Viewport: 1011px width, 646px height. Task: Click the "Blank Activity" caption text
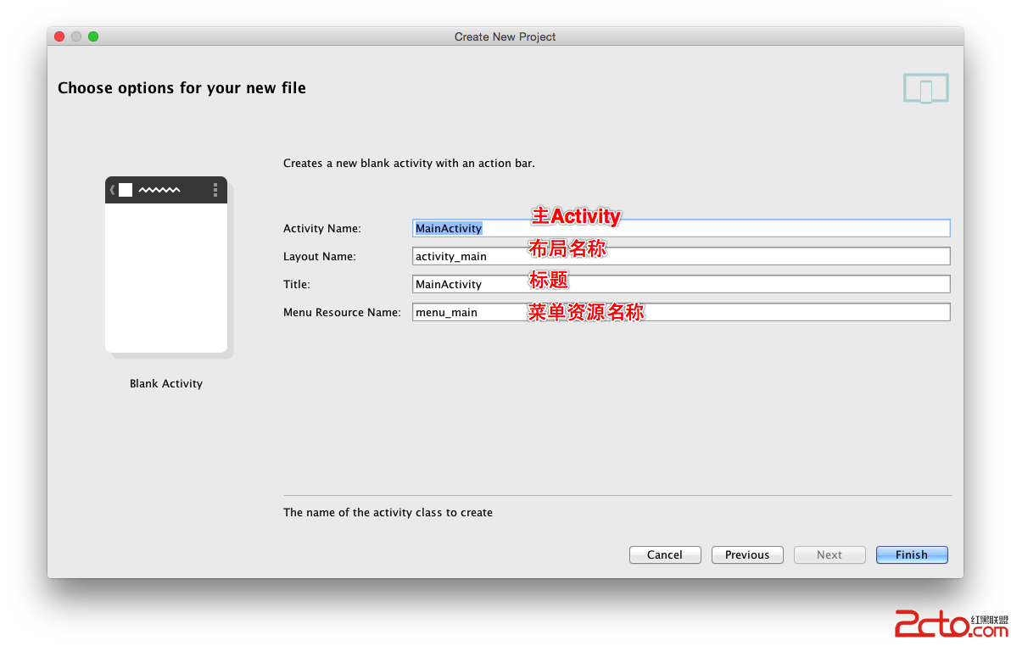click(x=166, y=383)
